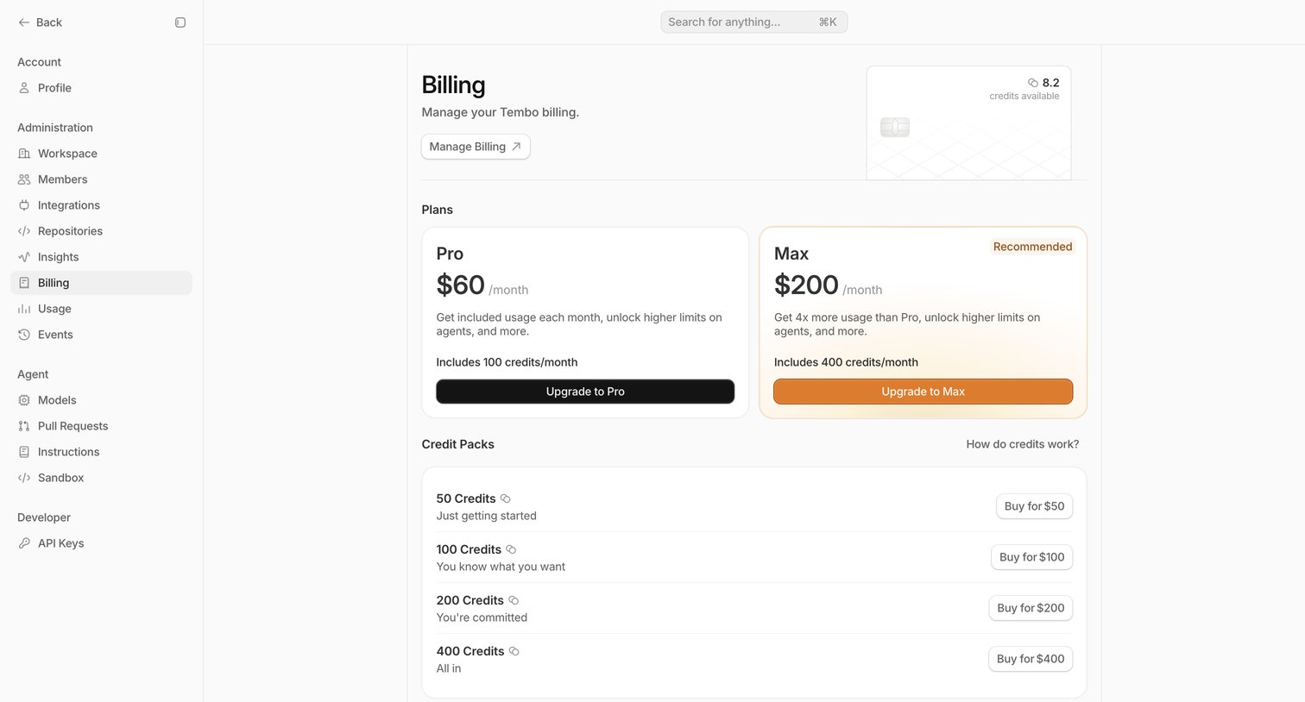Viewport: 1305px width, 702px height.
Task: Click the Usage bar chart icon
Action: [x=24, y=309]
